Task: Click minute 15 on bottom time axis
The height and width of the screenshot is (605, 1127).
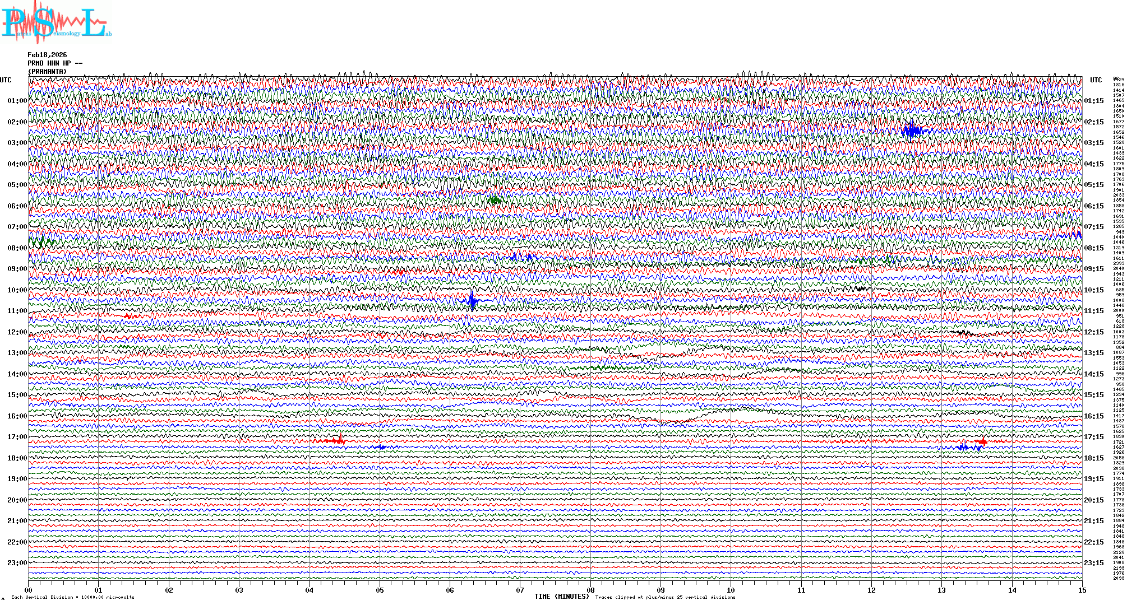Action: click(1082, 590)
